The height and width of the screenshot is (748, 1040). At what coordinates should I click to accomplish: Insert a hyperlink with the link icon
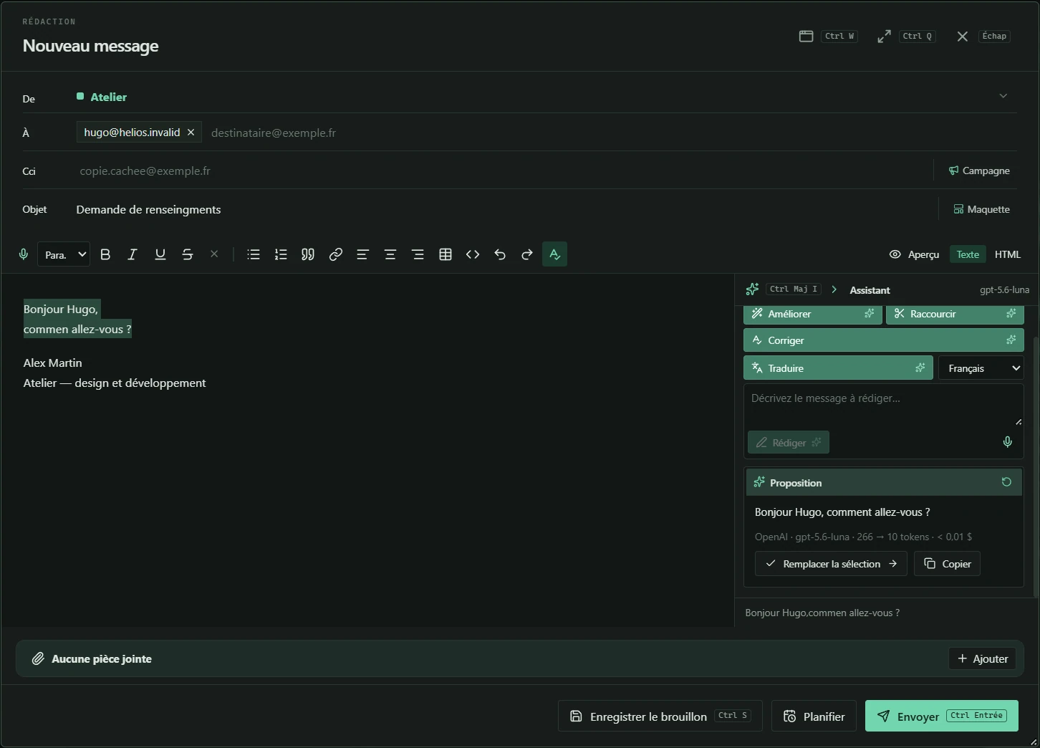coord(335,254)
